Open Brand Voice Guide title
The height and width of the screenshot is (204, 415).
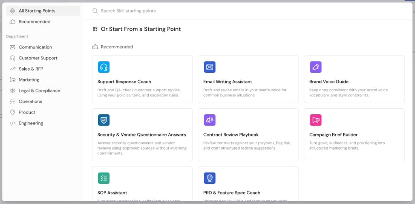(x=329, y=82)
